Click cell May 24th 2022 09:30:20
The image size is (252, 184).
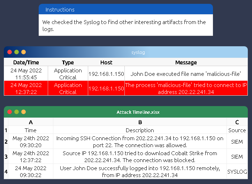click(x=31, y=142)
